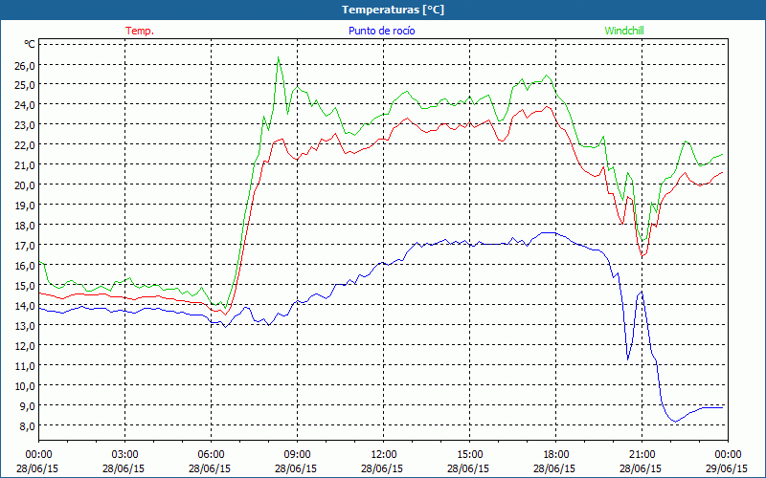
Task: Click the blue dew point minimum near 8 °C
Action: (676, 422)
